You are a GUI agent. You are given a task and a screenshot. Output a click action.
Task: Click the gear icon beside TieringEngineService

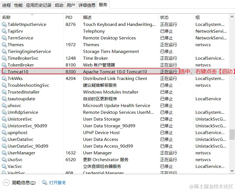pyautogui.click(x=4, y=51)
